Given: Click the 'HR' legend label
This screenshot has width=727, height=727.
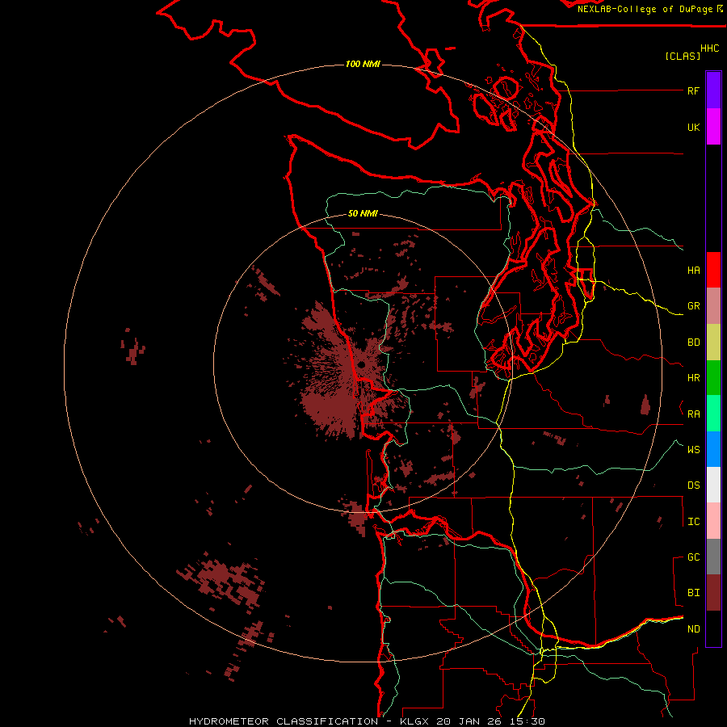Looking at the screenshot, I should click(693, 378).
